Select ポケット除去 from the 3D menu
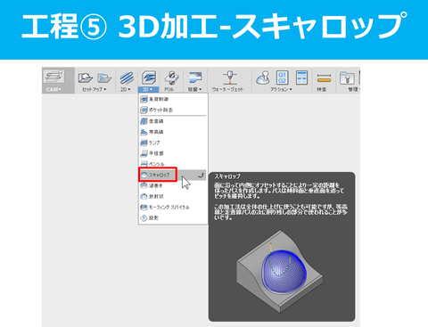Viewport: 428px width, 327px height. 173,110
